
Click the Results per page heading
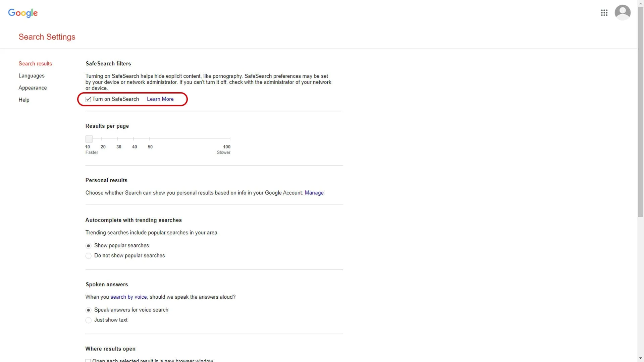click(107, 126)
